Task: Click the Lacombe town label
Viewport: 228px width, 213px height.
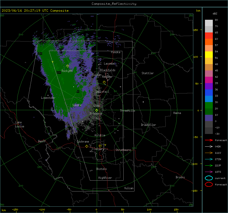Action: (109, 64)
